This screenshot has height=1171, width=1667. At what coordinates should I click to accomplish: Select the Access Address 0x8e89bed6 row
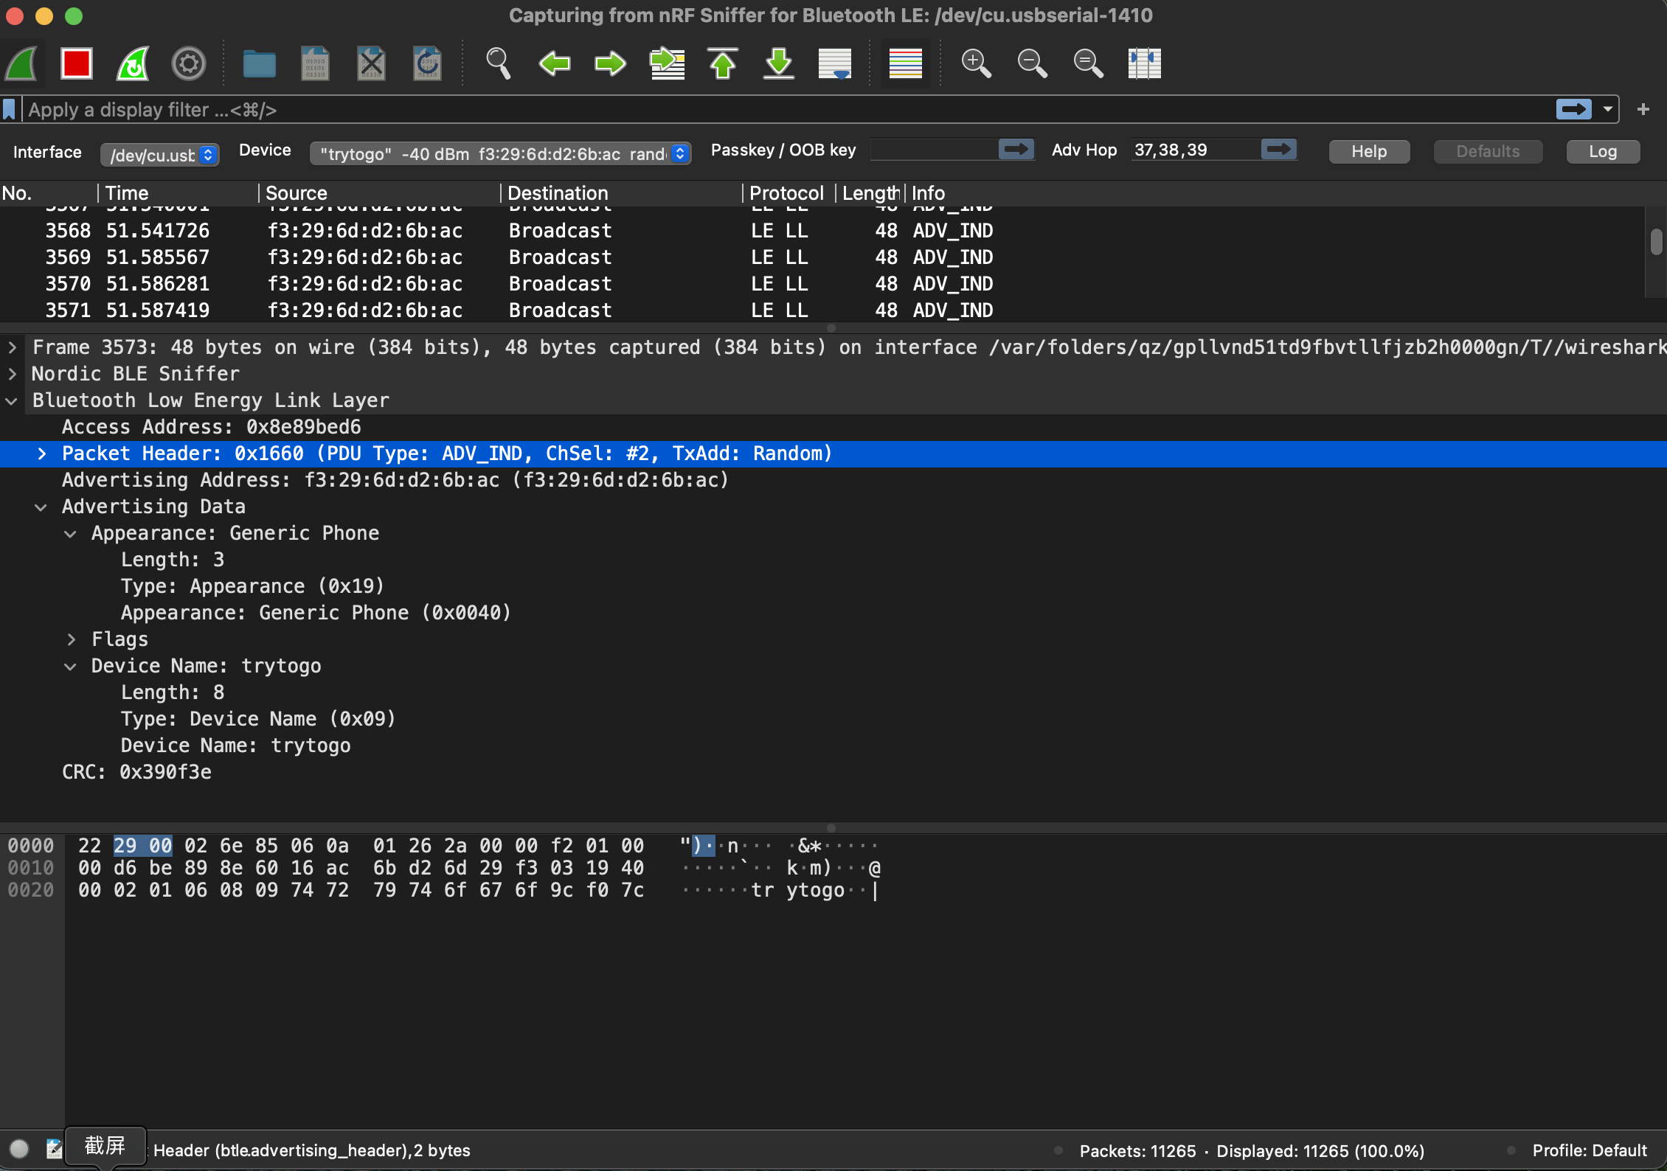tap(833, 427)
